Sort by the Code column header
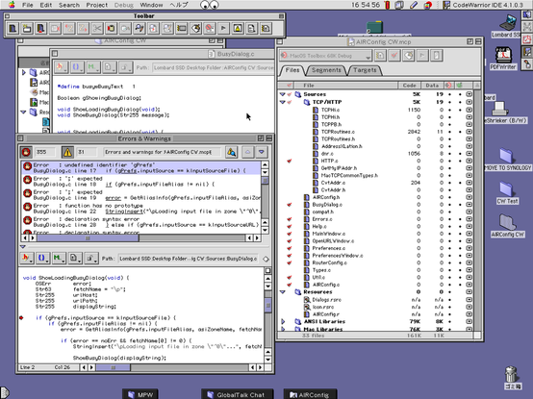 (x=409, y=86)
